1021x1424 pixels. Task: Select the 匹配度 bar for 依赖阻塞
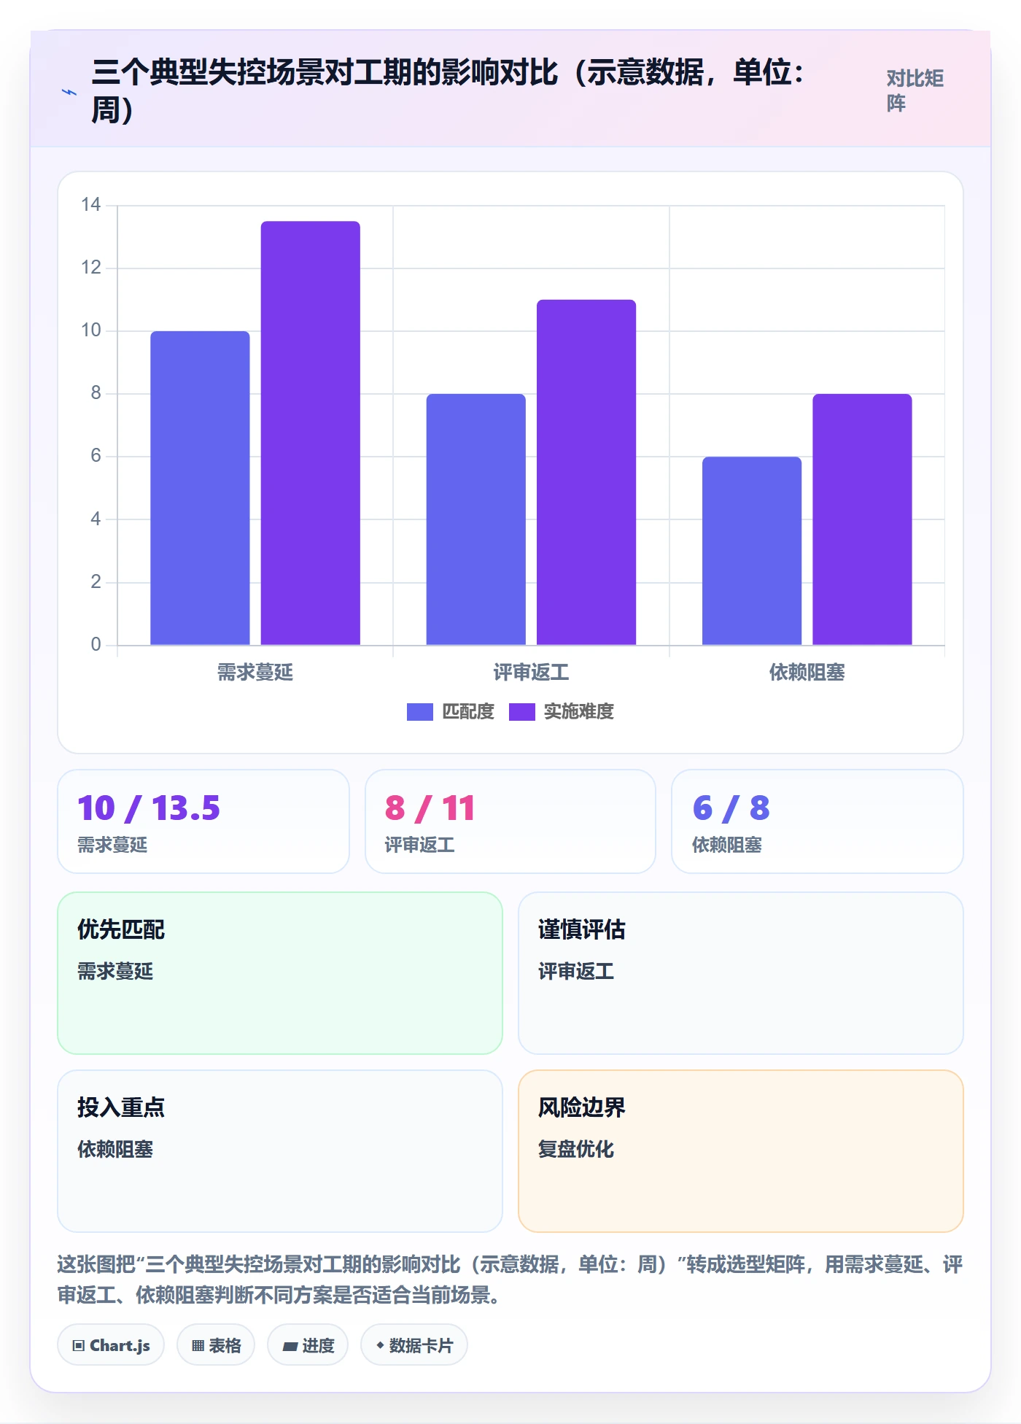point(752,551)
